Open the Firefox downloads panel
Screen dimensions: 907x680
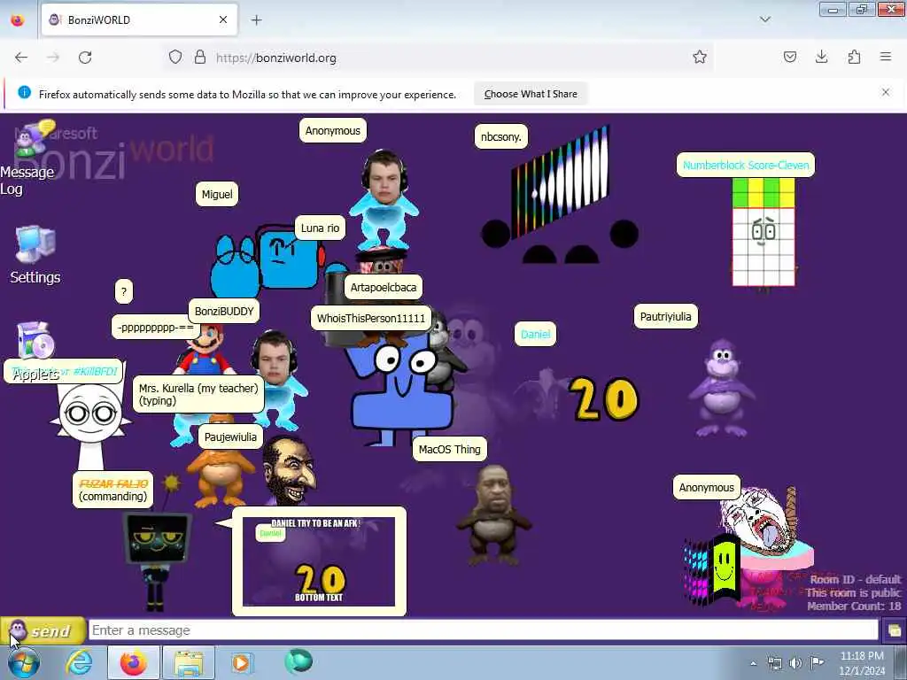click(x=821, y=57)
